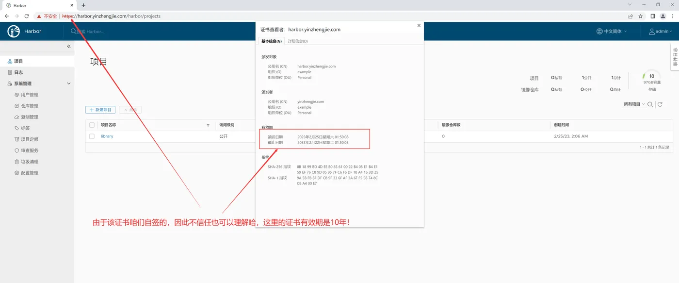Open 复制管理 replication management
Viewport: 679px width, 283px height.
point(30,117)
